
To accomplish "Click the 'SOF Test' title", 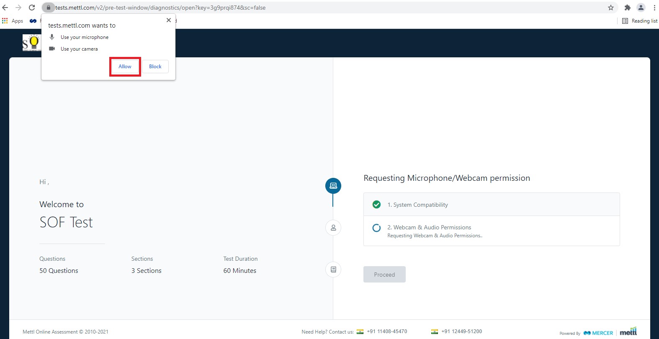I will (x=66, y=222).
